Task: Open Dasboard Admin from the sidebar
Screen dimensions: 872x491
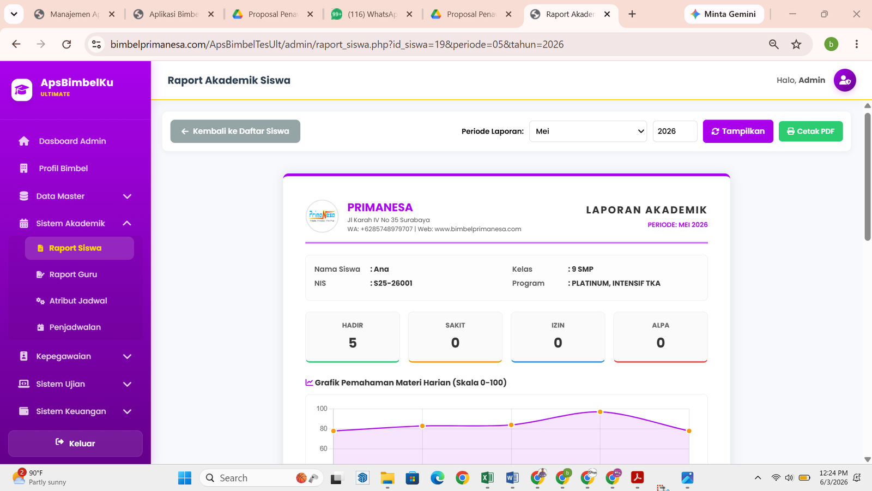Action: tap(72, 141)
